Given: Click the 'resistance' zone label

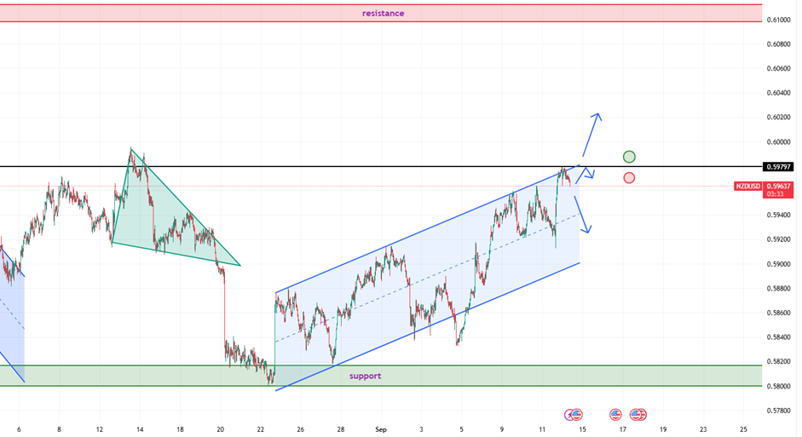Looking at the screenshot, I should [x=383, y=14].
